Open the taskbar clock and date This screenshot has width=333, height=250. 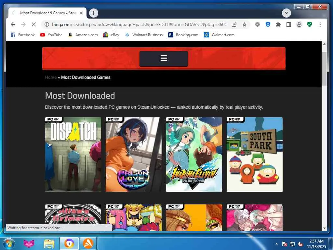coord(316,244)
